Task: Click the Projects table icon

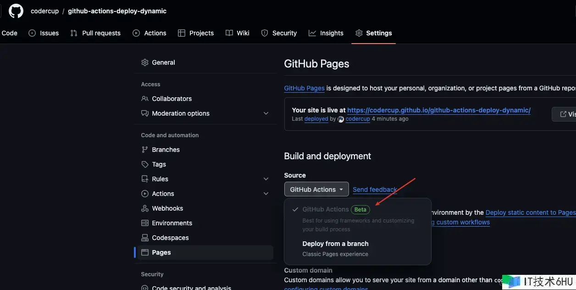Action: pyautogui.click(x=182, y=33)
